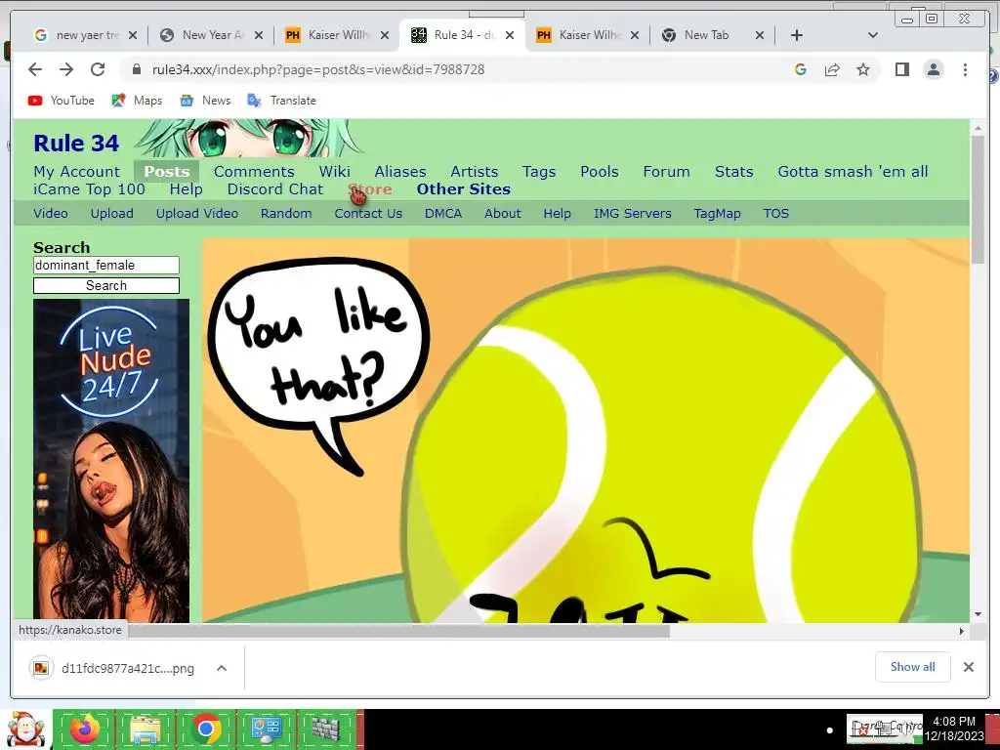Open Chrome from the taskbar

coord(205,729)
